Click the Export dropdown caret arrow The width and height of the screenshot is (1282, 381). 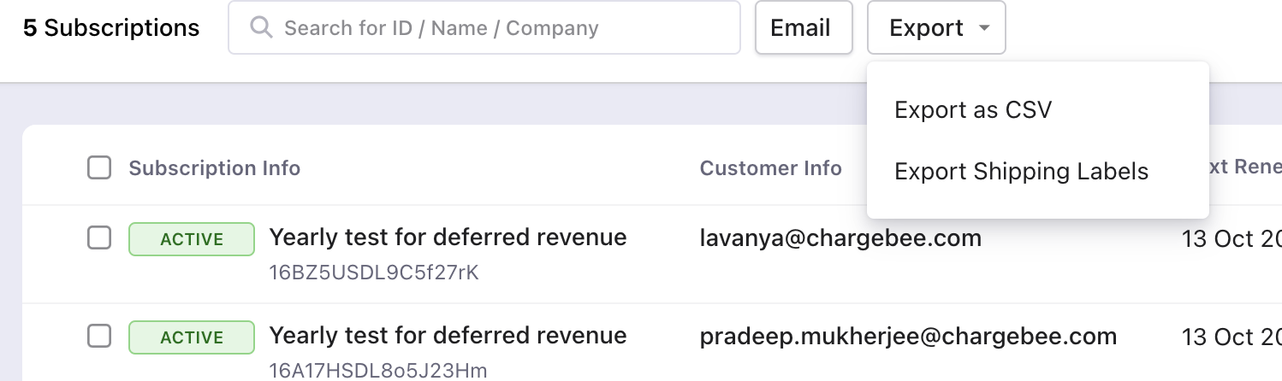[984, 28]
